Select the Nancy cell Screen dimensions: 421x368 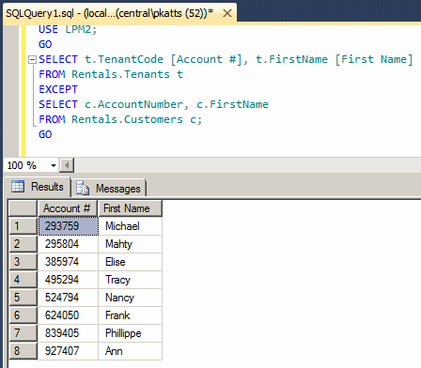pos(130,298)
